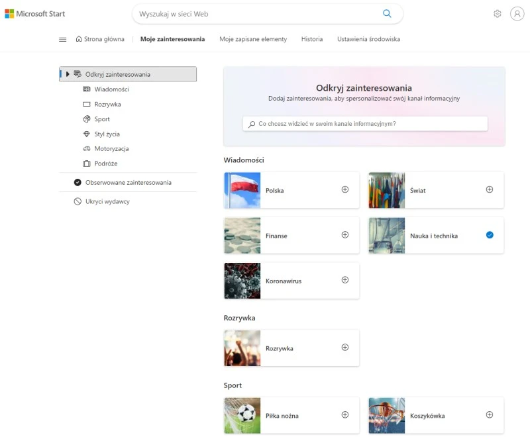The height and width of the screenshot is (437, 530).
Task: Select Sport in the sidebar
Action: (101, 119)
